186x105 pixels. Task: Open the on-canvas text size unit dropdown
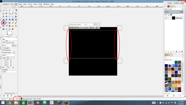(97, 24)
